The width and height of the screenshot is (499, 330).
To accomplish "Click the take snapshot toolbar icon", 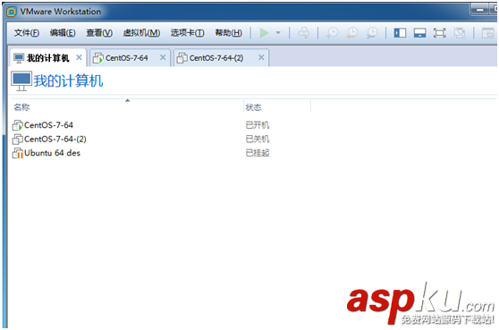I will (x=332, y=32).
